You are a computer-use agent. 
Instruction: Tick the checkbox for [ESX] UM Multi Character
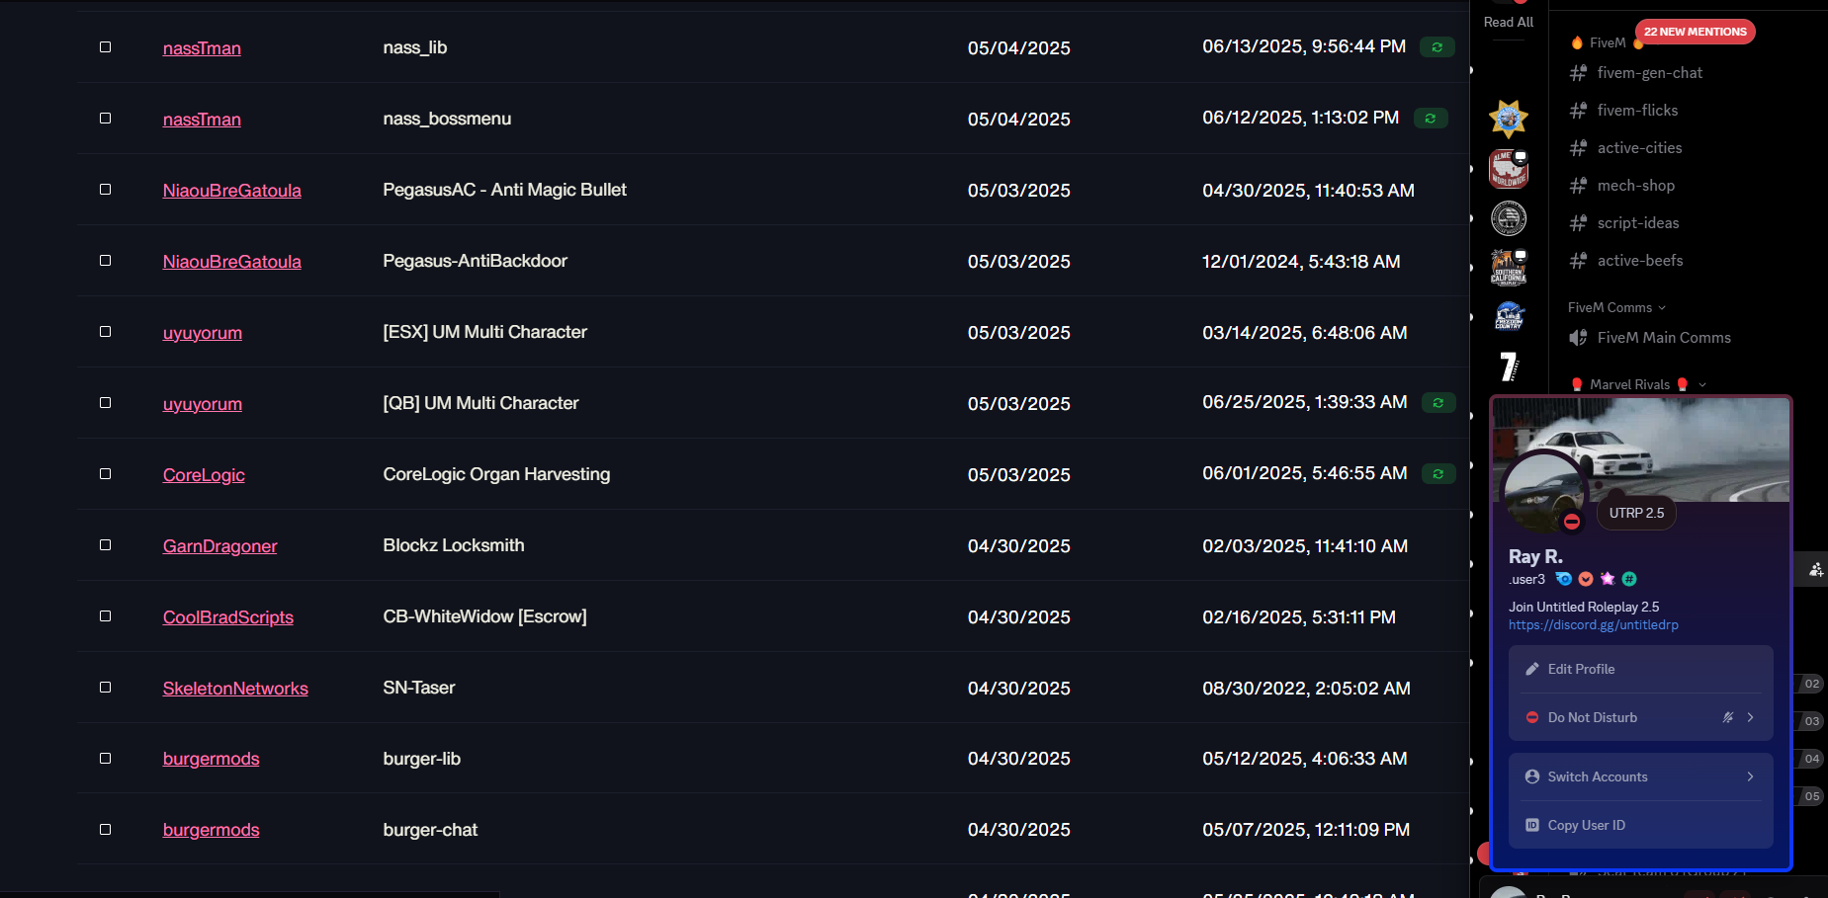tap(105, 332)
